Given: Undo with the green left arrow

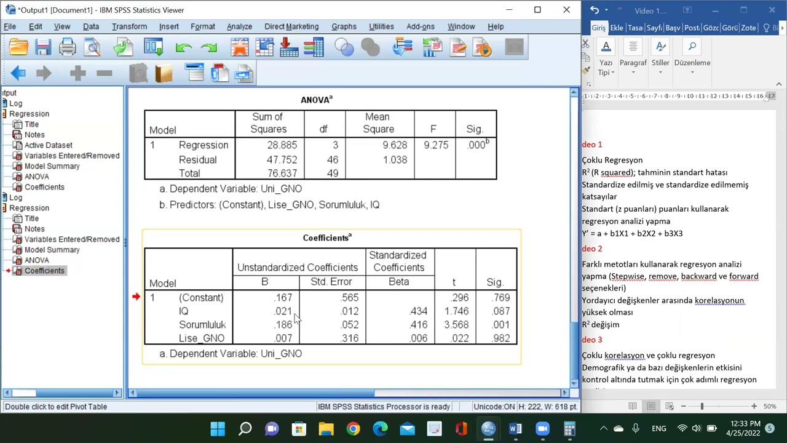Looking at the screenshot, I should [x=183, y=47].
